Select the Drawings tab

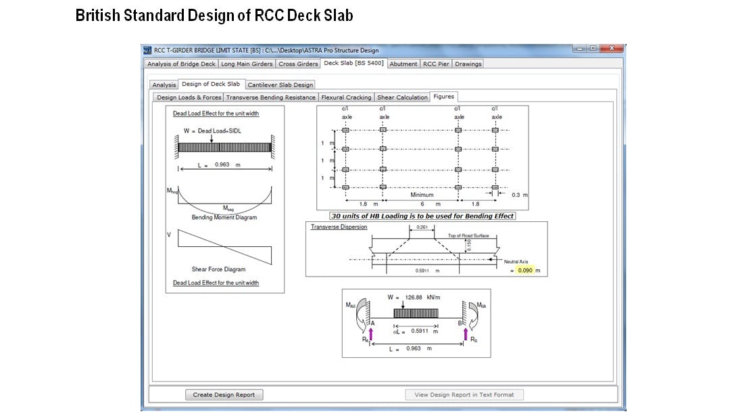pos(469,63)
